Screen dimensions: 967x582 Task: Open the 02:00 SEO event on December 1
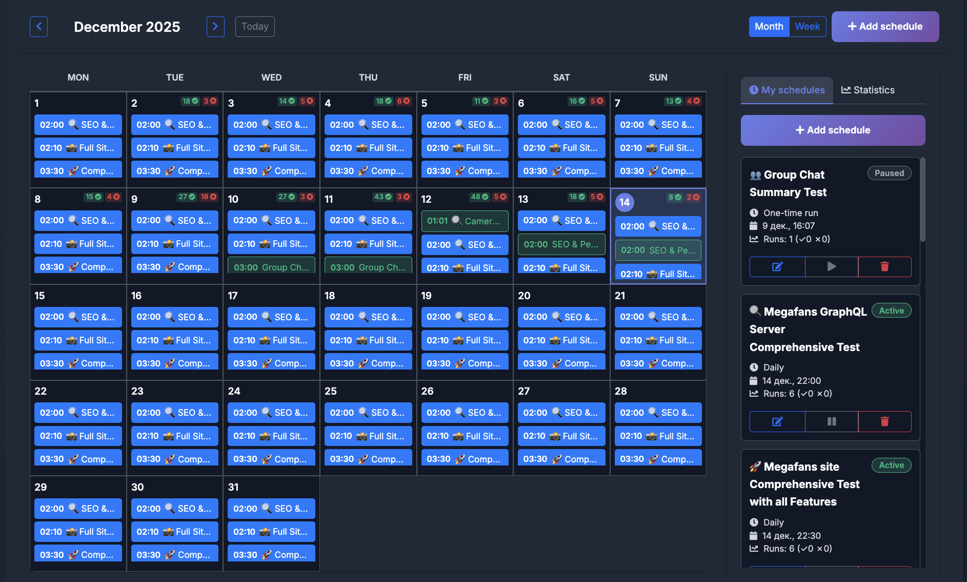click(x=78, y=124)
